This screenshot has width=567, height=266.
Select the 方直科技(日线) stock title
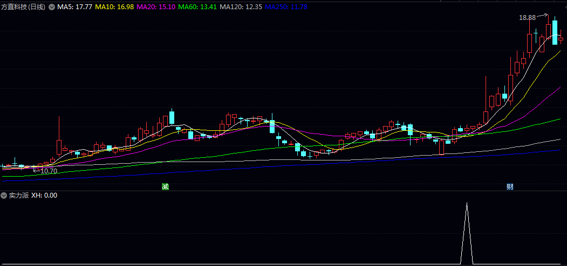[23, 7]
